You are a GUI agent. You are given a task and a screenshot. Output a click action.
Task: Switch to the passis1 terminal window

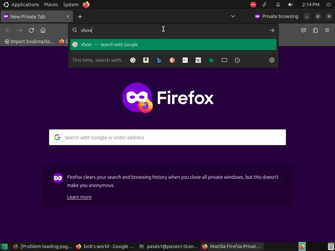pyautogui.click(x=168, y=246)
